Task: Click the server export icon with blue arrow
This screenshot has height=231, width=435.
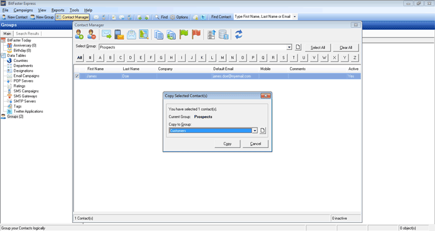Action: click(x=211, y=35)
